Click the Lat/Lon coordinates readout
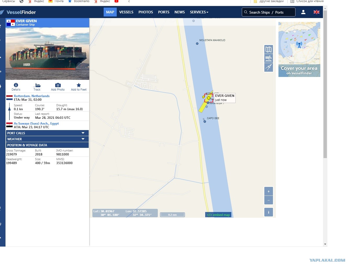Screen dimensions: 352x268 [x=125, y=213]
